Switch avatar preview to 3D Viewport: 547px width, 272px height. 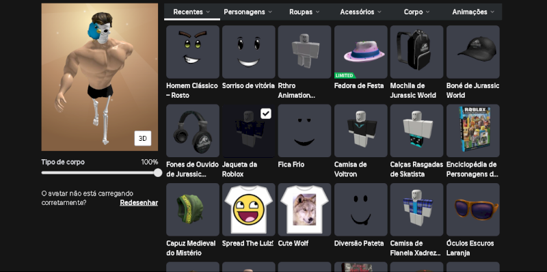[x=143, y=139]
